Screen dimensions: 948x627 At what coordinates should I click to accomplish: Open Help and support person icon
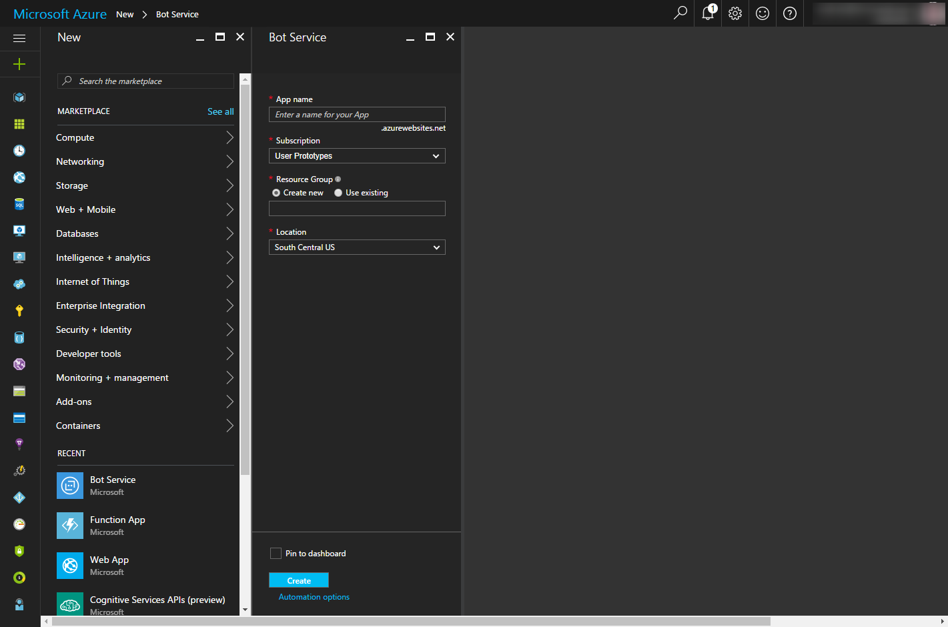point(19,604)
